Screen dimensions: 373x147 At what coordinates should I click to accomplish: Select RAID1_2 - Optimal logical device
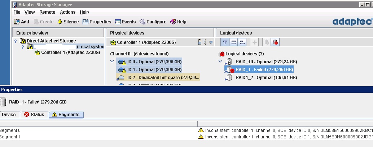[266, 78]
